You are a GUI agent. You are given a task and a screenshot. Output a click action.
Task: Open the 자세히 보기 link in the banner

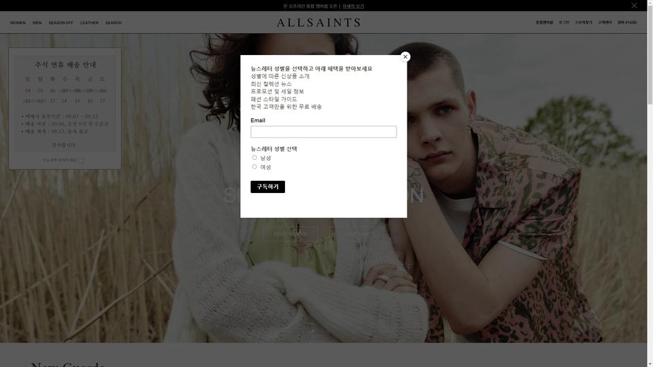click(x=353, y=6)
